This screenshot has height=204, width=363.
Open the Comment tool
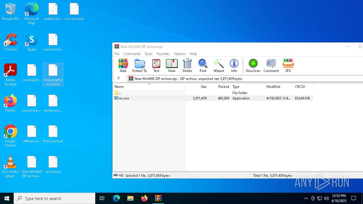coord(271,66)
